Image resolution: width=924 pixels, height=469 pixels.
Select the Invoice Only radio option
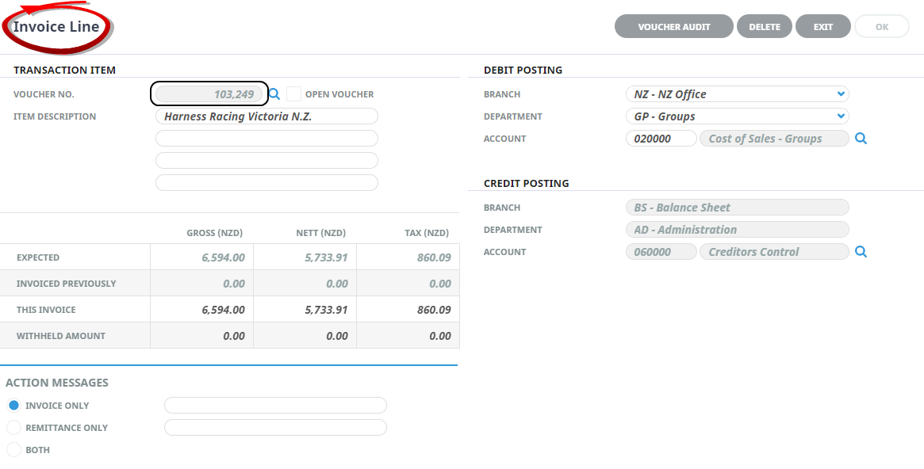pyautogui.click(x=13, y=406)
